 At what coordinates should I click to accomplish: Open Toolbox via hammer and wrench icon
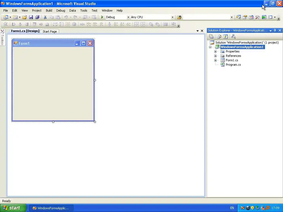[x=258, y=17]
